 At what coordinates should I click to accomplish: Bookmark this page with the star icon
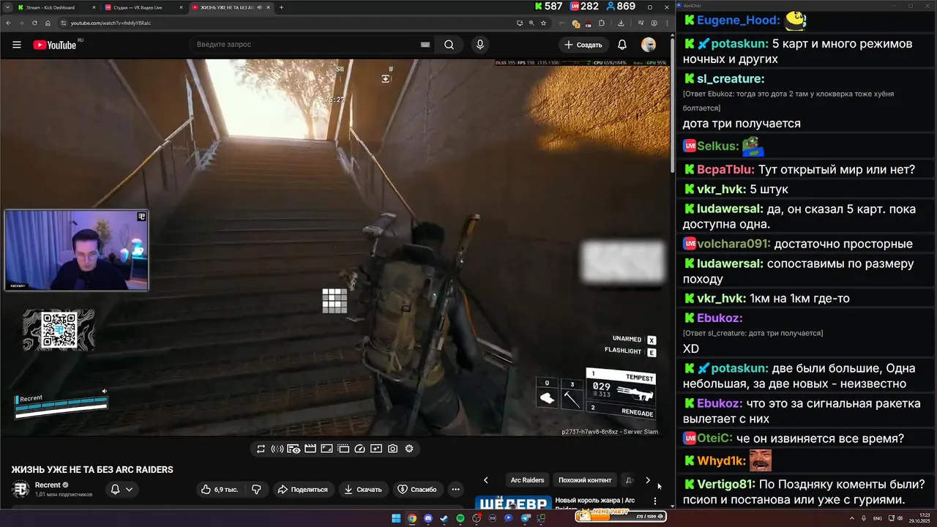(x=543, y=23)
